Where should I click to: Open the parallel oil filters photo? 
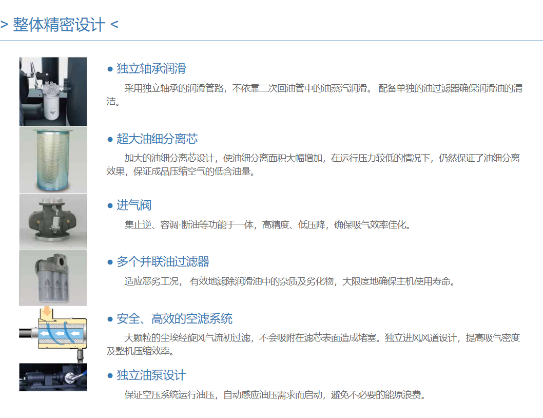tap(53, 278)
